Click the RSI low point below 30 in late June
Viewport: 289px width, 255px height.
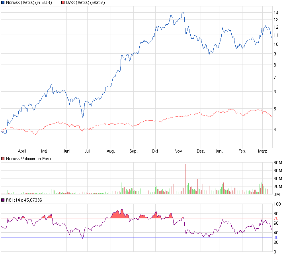(x=83, y=238)
